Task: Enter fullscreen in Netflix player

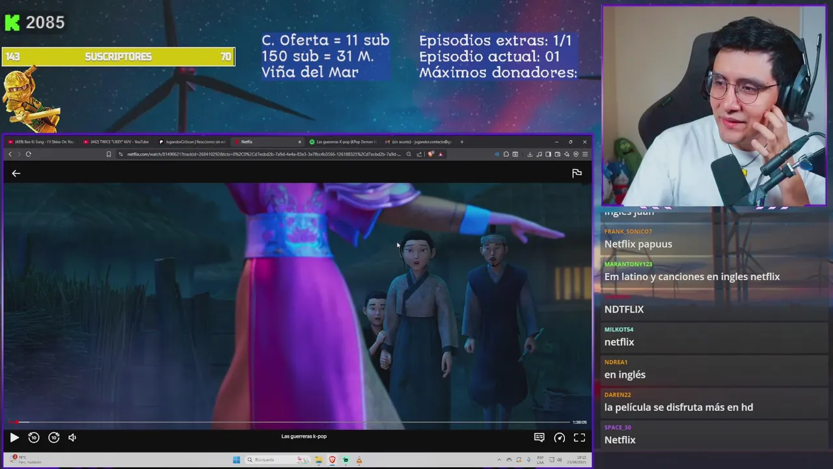Action: (x=579, y=438)
